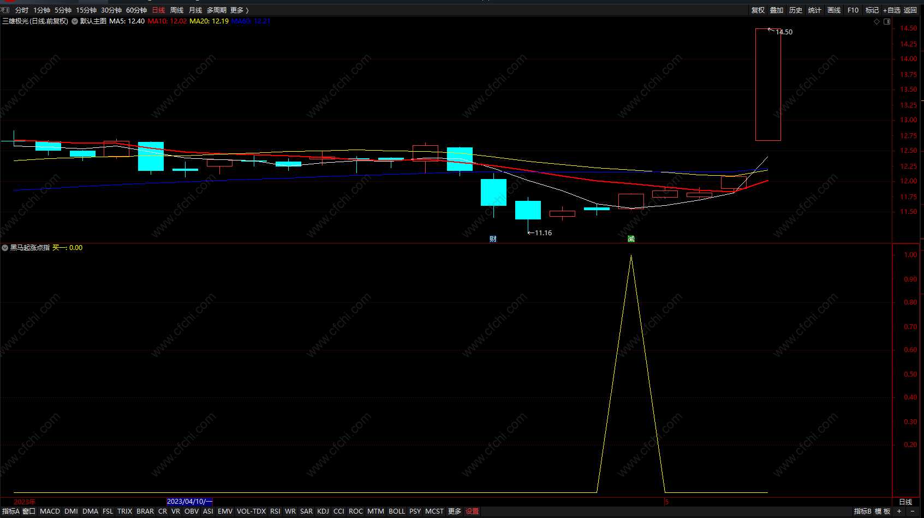Expand main chart indicator dropdown arrow
This screenshot has width=924, height=518.
click(75, 21)
